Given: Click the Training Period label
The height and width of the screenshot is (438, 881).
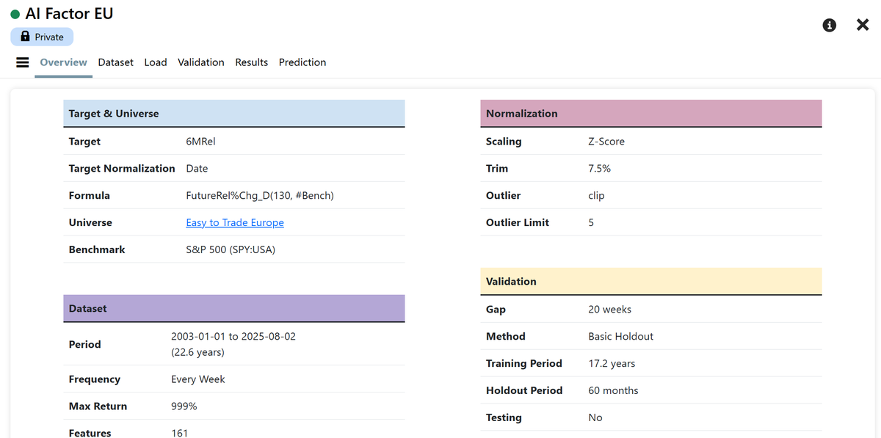Looking at the screenshot, I should [524, 364].
